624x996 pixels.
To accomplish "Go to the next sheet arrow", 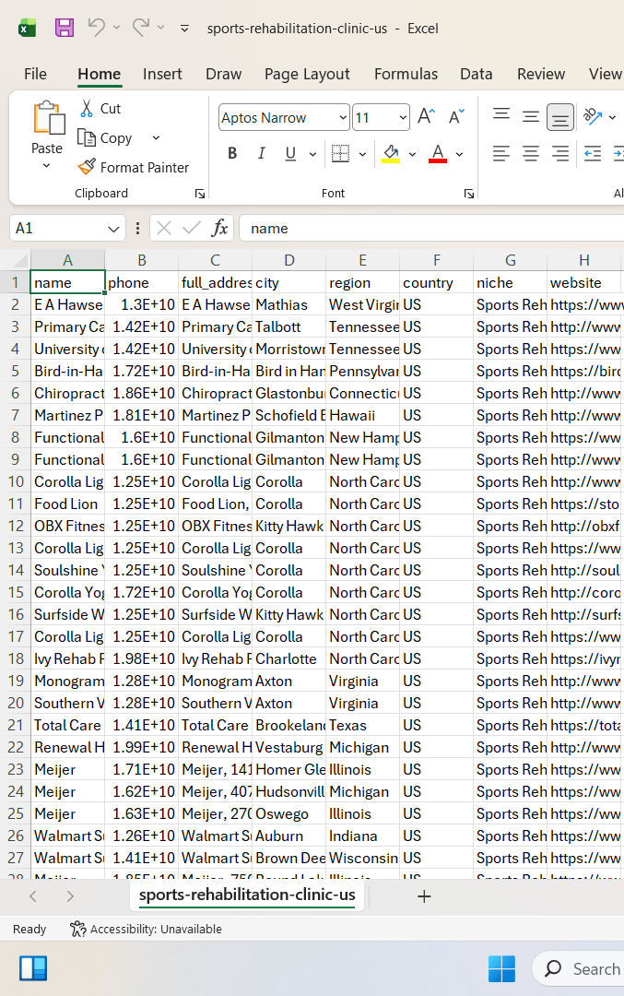I will pyautogui.click(x=70, y=896).
